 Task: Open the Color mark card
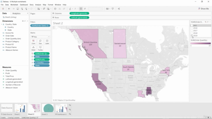click(x=33, y=42)
